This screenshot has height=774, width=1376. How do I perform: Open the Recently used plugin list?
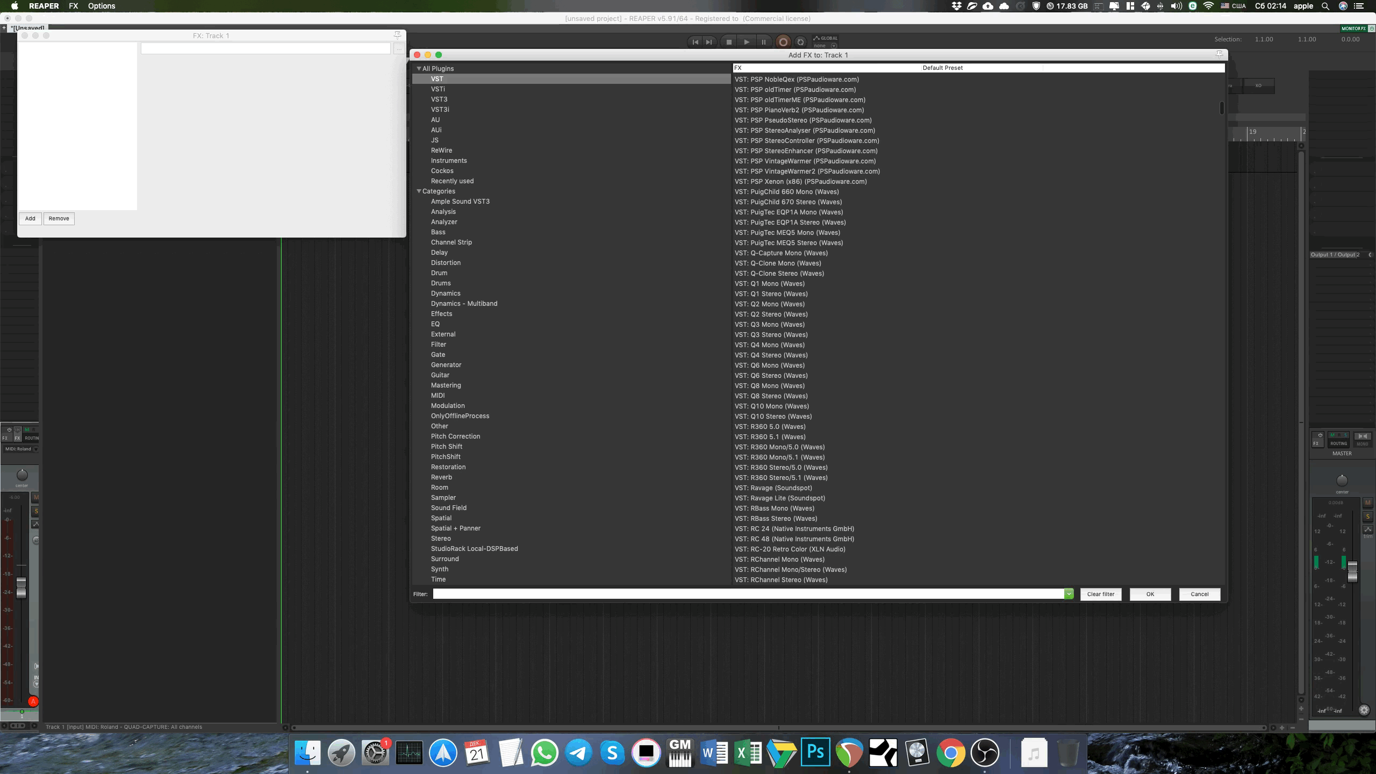coord(452,181)
